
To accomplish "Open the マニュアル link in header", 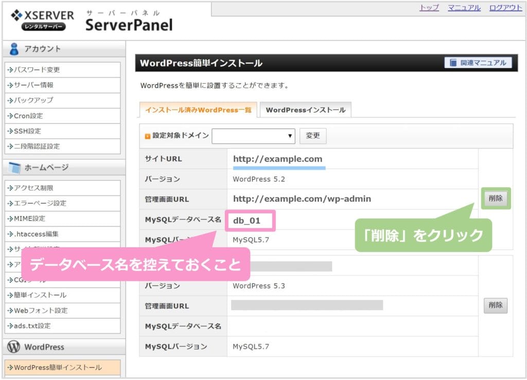I will click(464, 8).
